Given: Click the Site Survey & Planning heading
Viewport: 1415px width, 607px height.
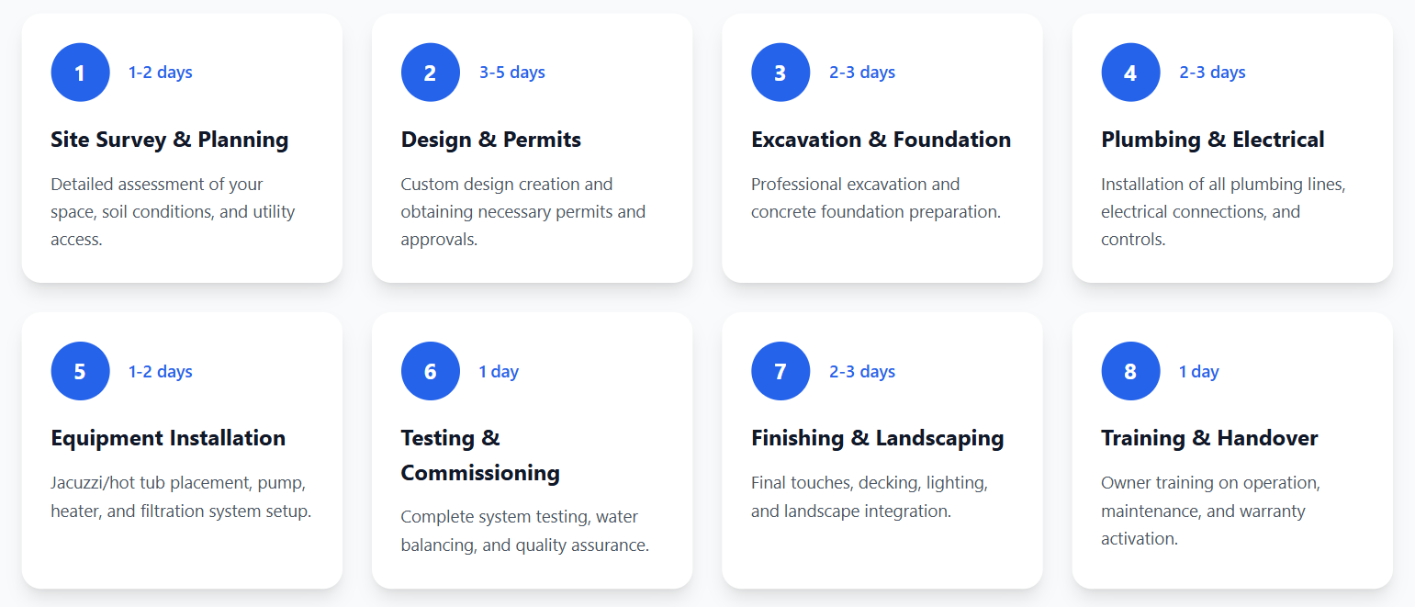Looking at the screenshot, I should pyautogui.click(x=169, y=140).
